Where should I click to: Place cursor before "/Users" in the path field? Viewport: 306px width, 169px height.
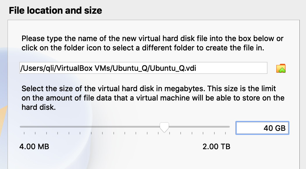point(21,68)
